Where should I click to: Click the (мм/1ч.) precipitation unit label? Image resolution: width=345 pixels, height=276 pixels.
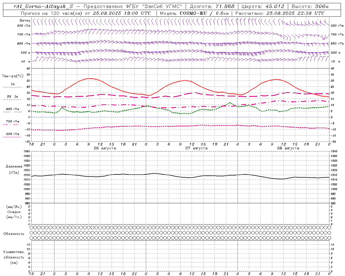click(x=14, y=217)
